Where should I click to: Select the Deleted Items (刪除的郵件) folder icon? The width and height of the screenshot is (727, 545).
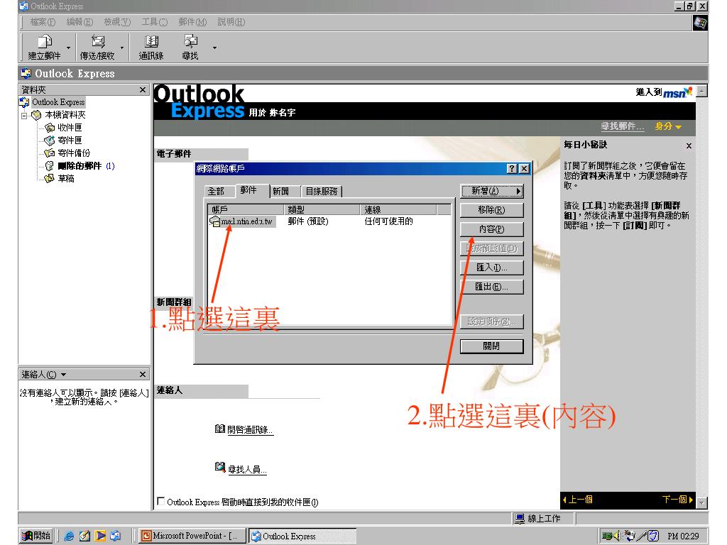[x=49, y=166]
